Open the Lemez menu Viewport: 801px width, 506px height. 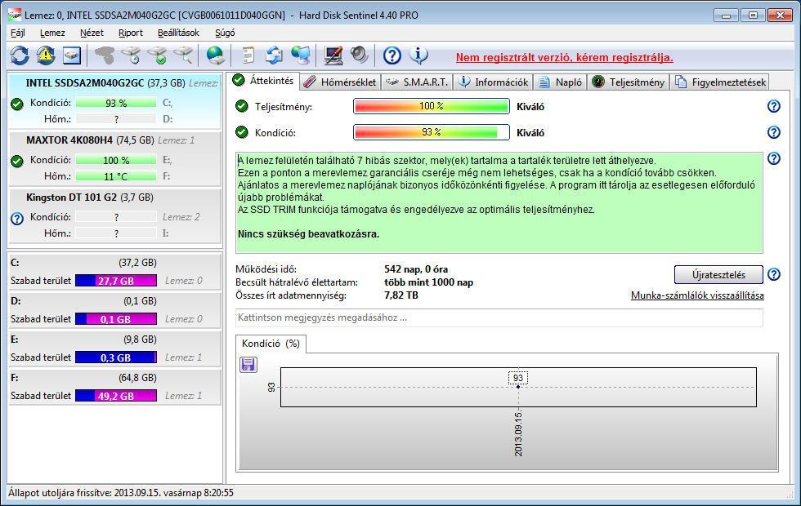coord(52,33)
